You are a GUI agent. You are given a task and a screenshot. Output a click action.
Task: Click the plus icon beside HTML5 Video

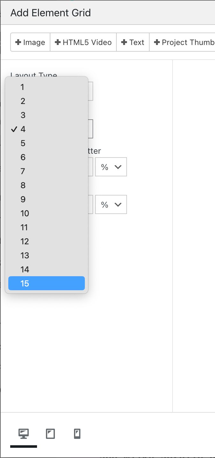coord(58,42)
